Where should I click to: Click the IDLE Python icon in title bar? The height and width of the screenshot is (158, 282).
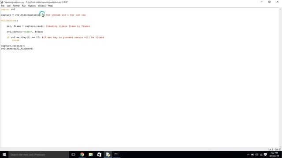(x=2, y=2)
